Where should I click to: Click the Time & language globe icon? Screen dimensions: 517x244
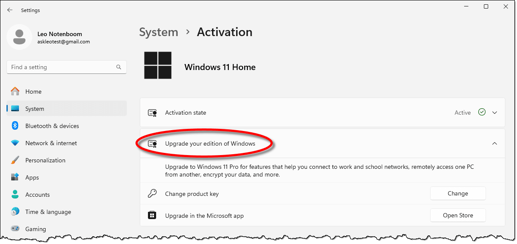point(15,212)
